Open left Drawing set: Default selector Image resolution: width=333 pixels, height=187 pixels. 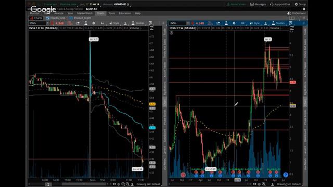pyautogui.click(x=148, y=184)
